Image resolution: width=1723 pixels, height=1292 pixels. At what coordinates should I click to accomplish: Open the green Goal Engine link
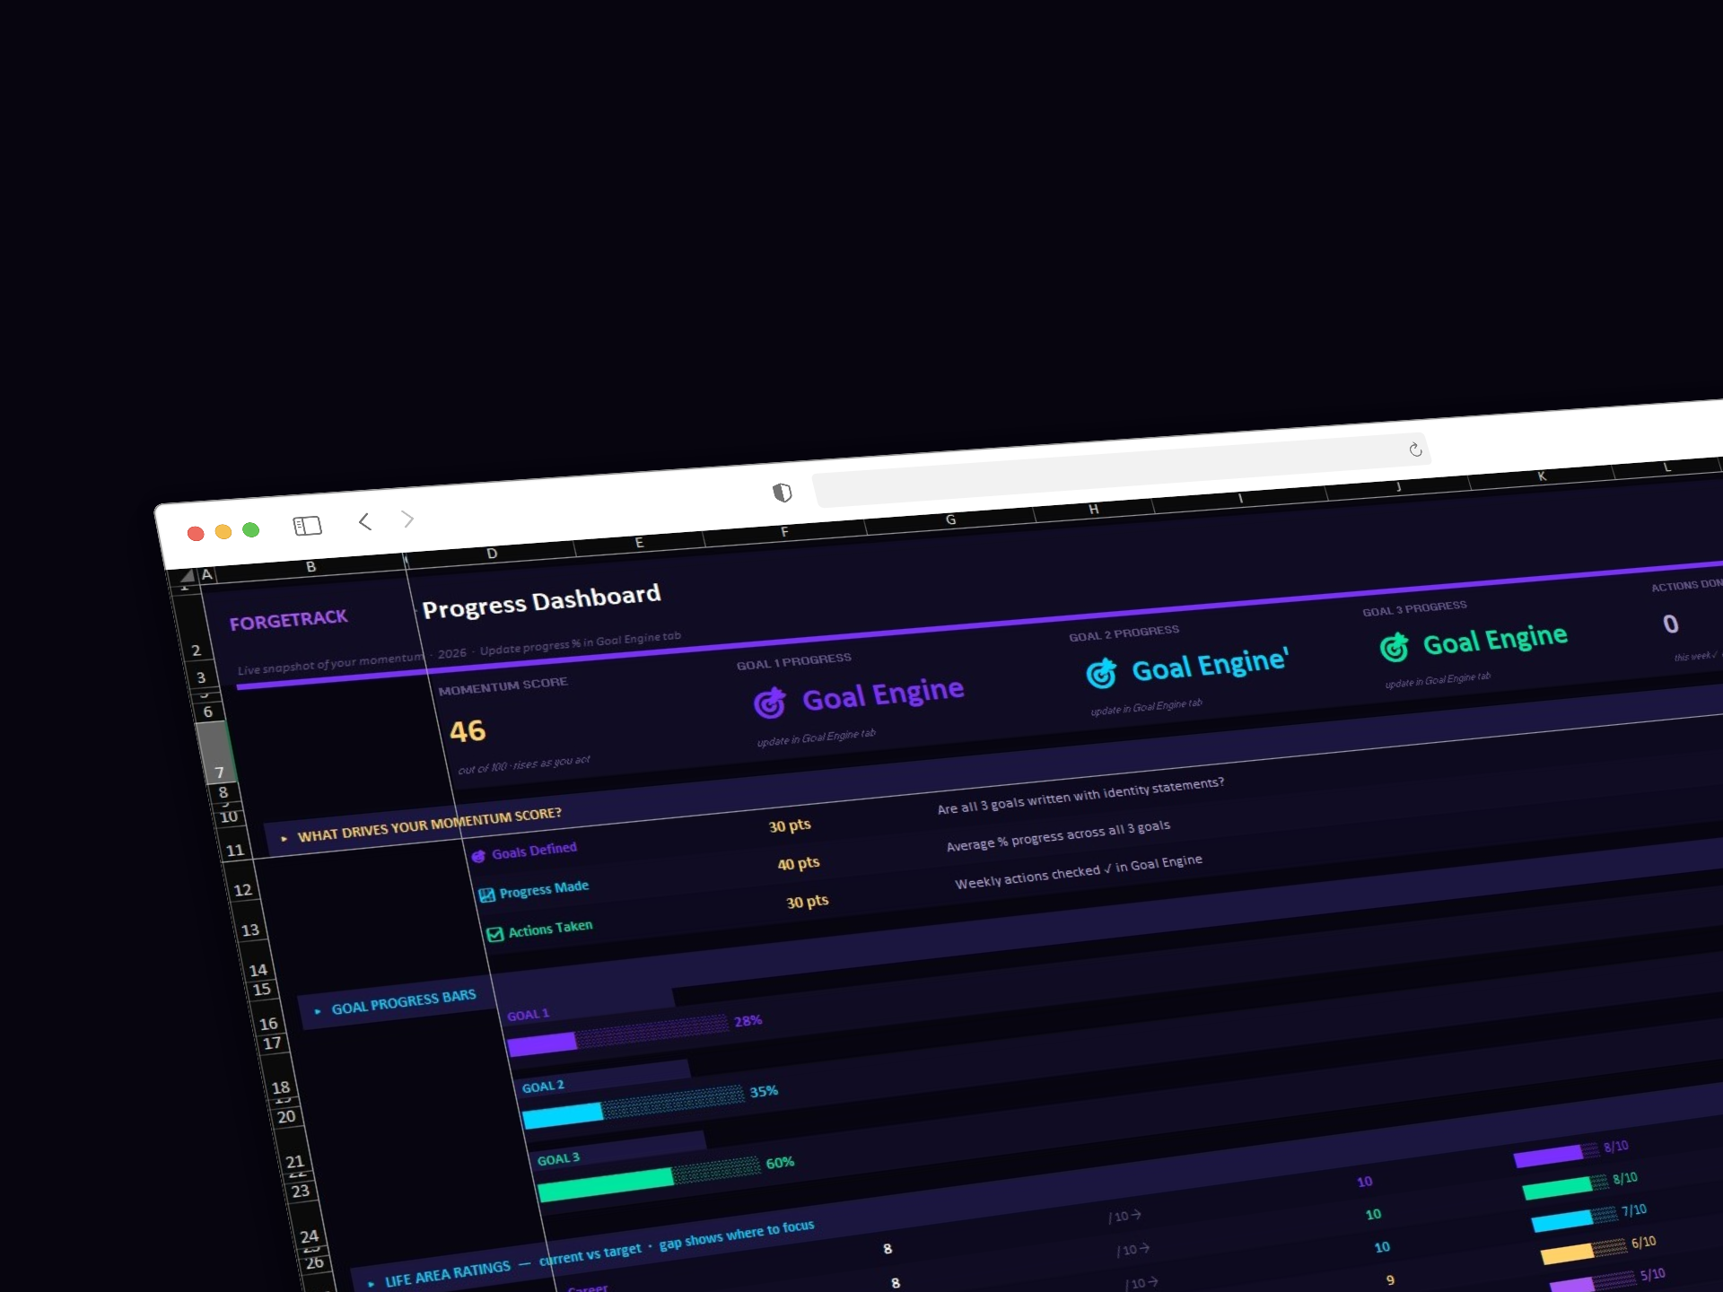(x=1494, y=640)
